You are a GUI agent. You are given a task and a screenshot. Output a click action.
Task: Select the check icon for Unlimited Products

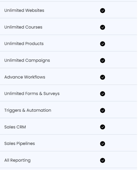tap(102, 44)
